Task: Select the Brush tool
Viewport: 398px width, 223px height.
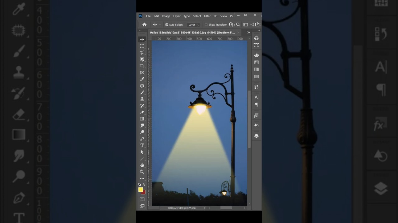Action: point(142,92)
